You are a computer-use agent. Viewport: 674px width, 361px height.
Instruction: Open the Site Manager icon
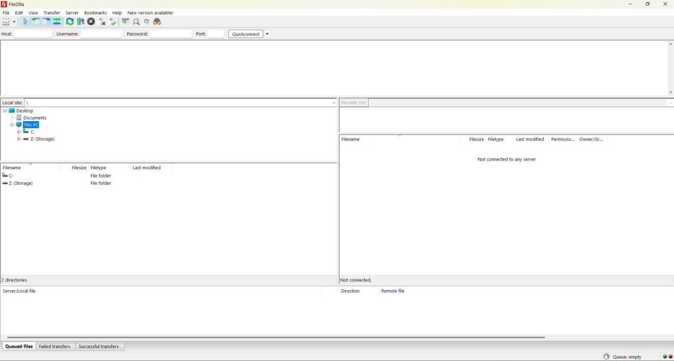click(6, 22)
